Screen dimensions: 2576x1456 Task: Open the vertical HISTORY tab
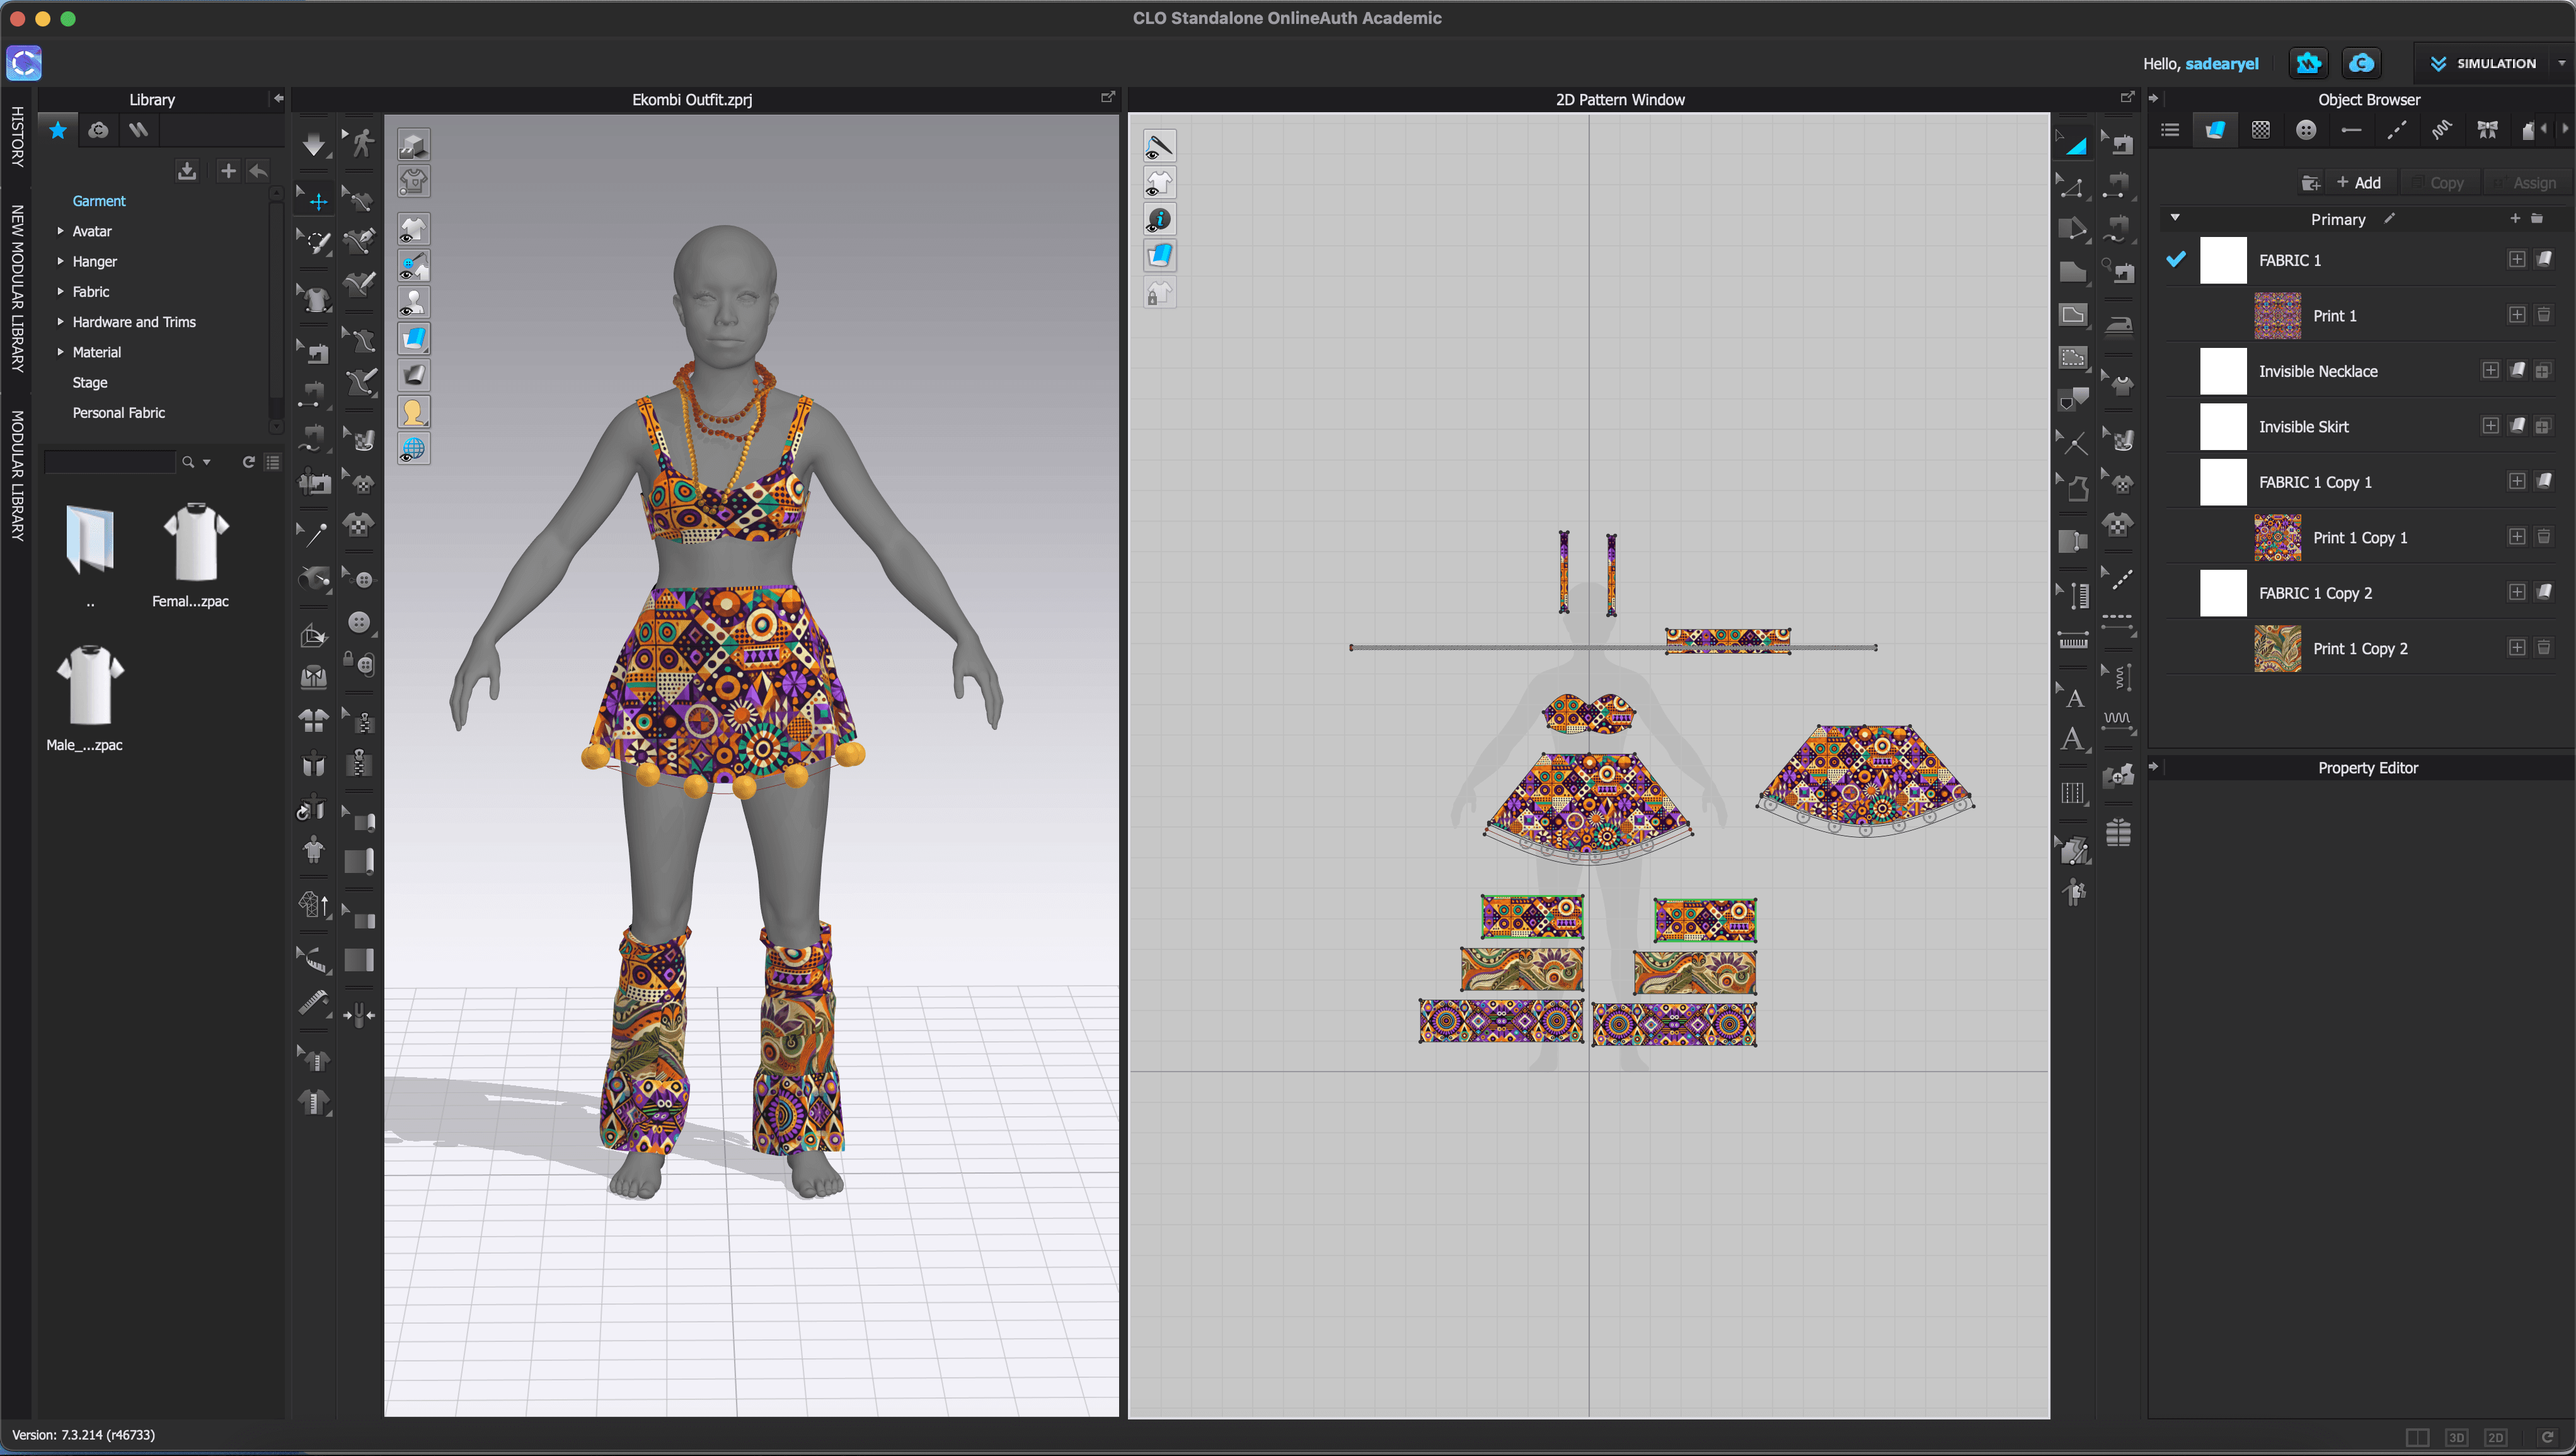coord(17,136)
